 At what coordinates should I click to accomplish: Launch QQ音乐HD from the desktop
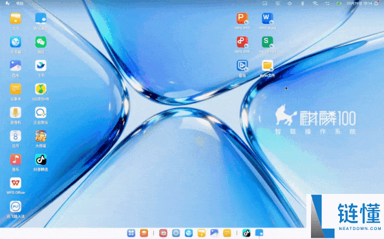point(41,89)
